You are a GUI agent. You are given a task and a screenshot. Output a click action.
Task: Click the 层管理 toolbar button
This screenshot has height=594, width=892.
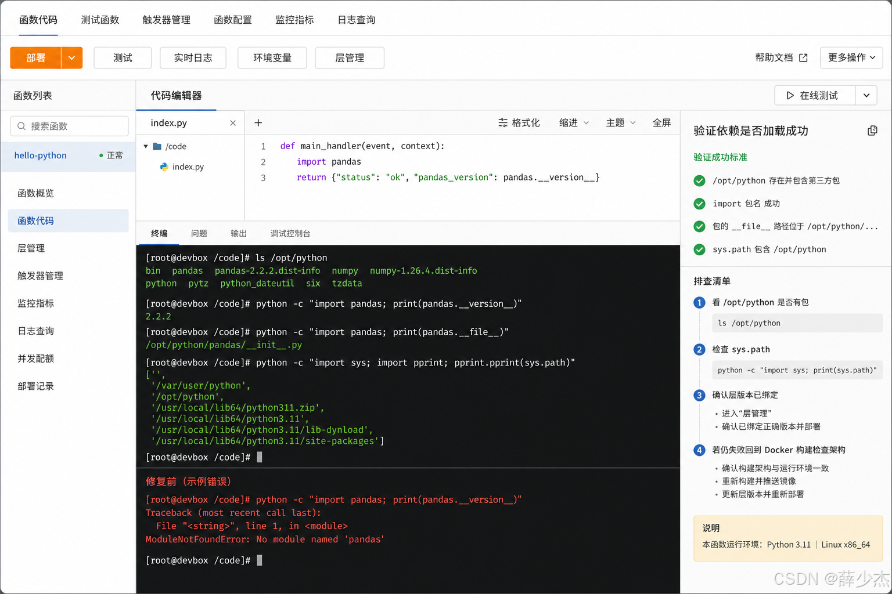point(350,57)
